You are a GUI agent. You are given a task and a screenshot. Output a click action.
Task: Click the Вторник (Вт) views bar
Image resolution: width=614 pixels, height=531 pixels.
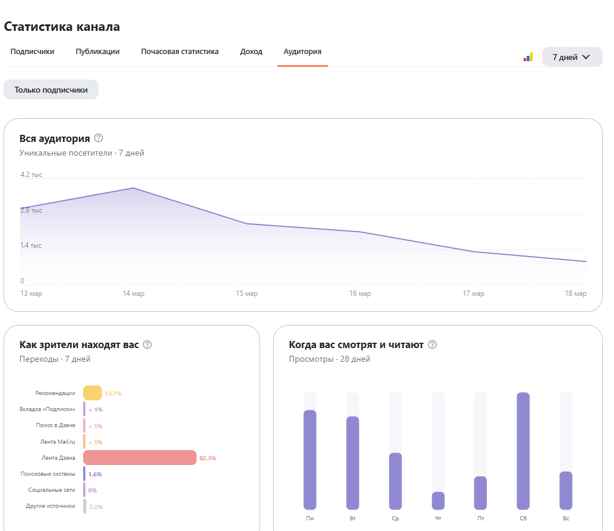click(353, 463)
